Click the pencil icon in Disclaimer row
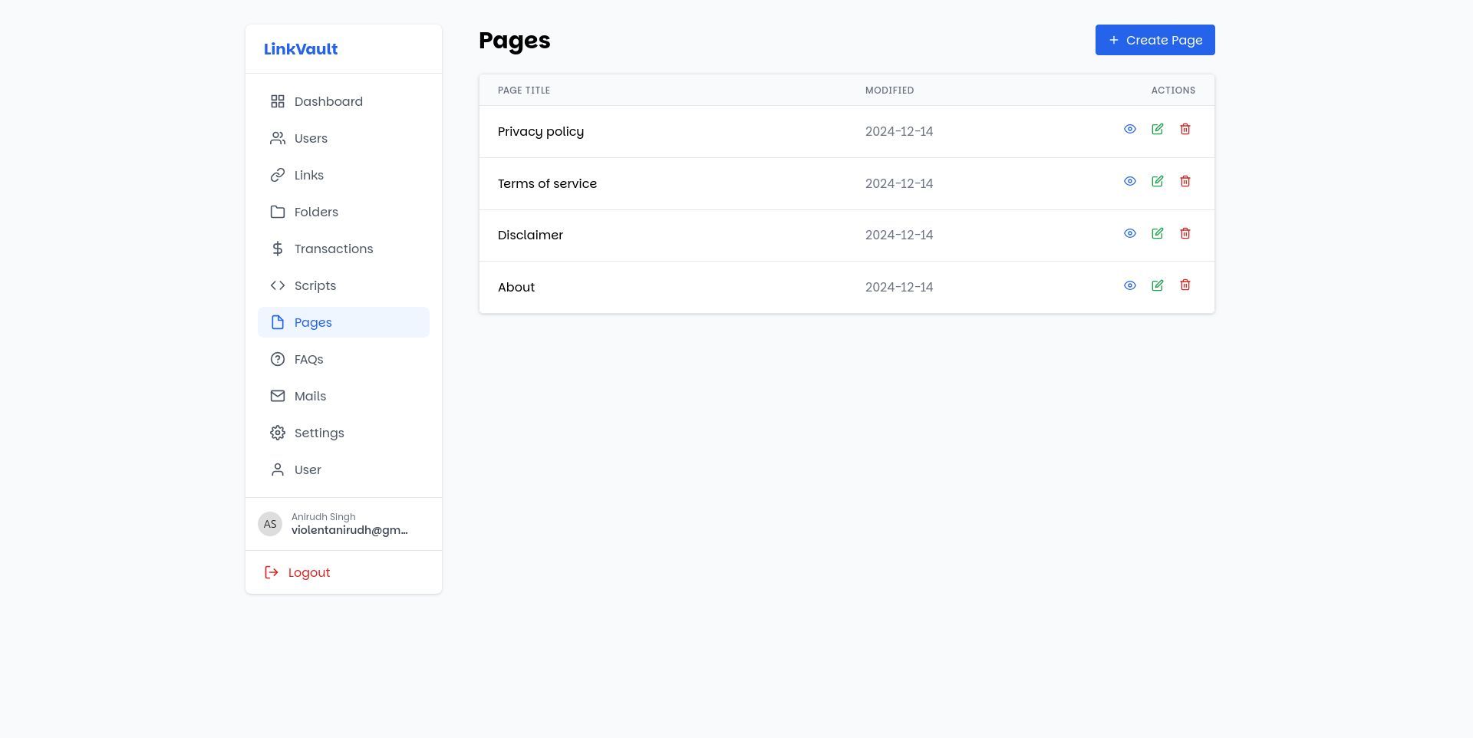The height and width of the screenshot is (738, 1473). [1157, 234]
